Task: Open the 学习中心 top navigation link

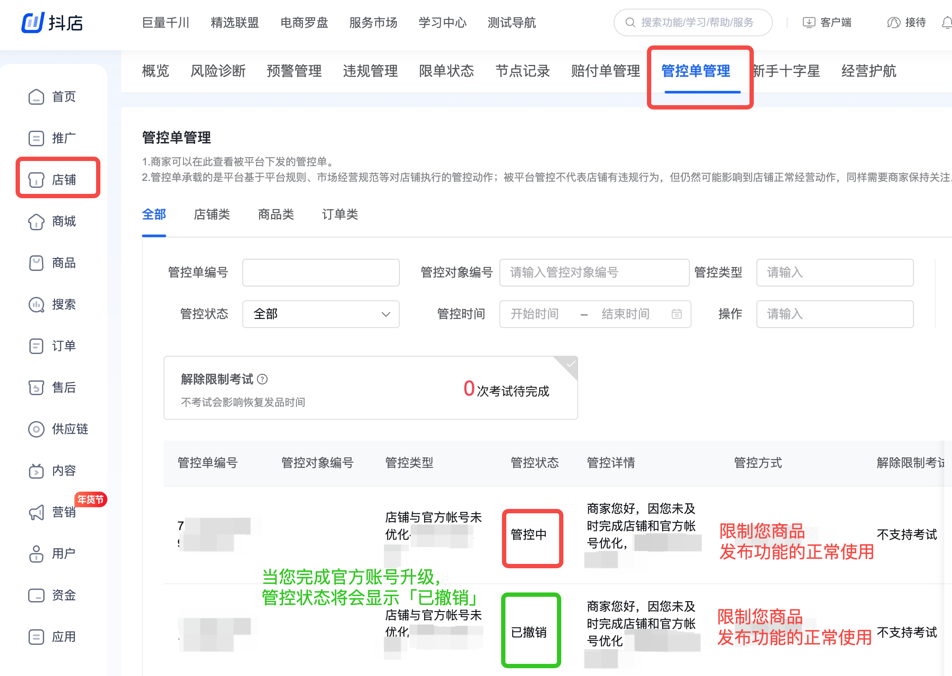Action: click(x=442, y=23)
